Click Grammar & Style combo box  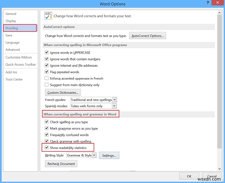pyautogui.click(x=81, y=155)
